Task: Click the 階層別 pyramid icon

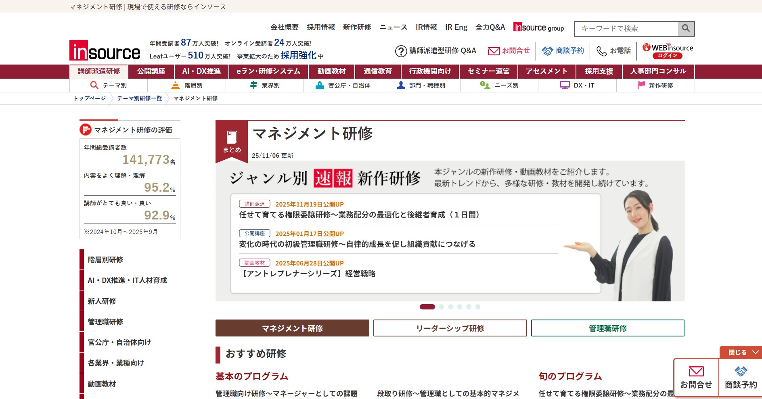Action: (176, 85)
